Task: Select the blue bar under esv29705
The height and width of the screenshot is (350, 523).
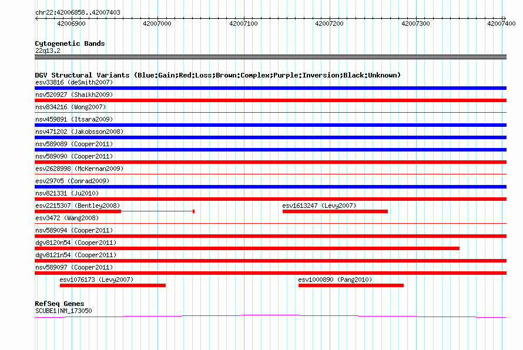Action: (270, 187)
